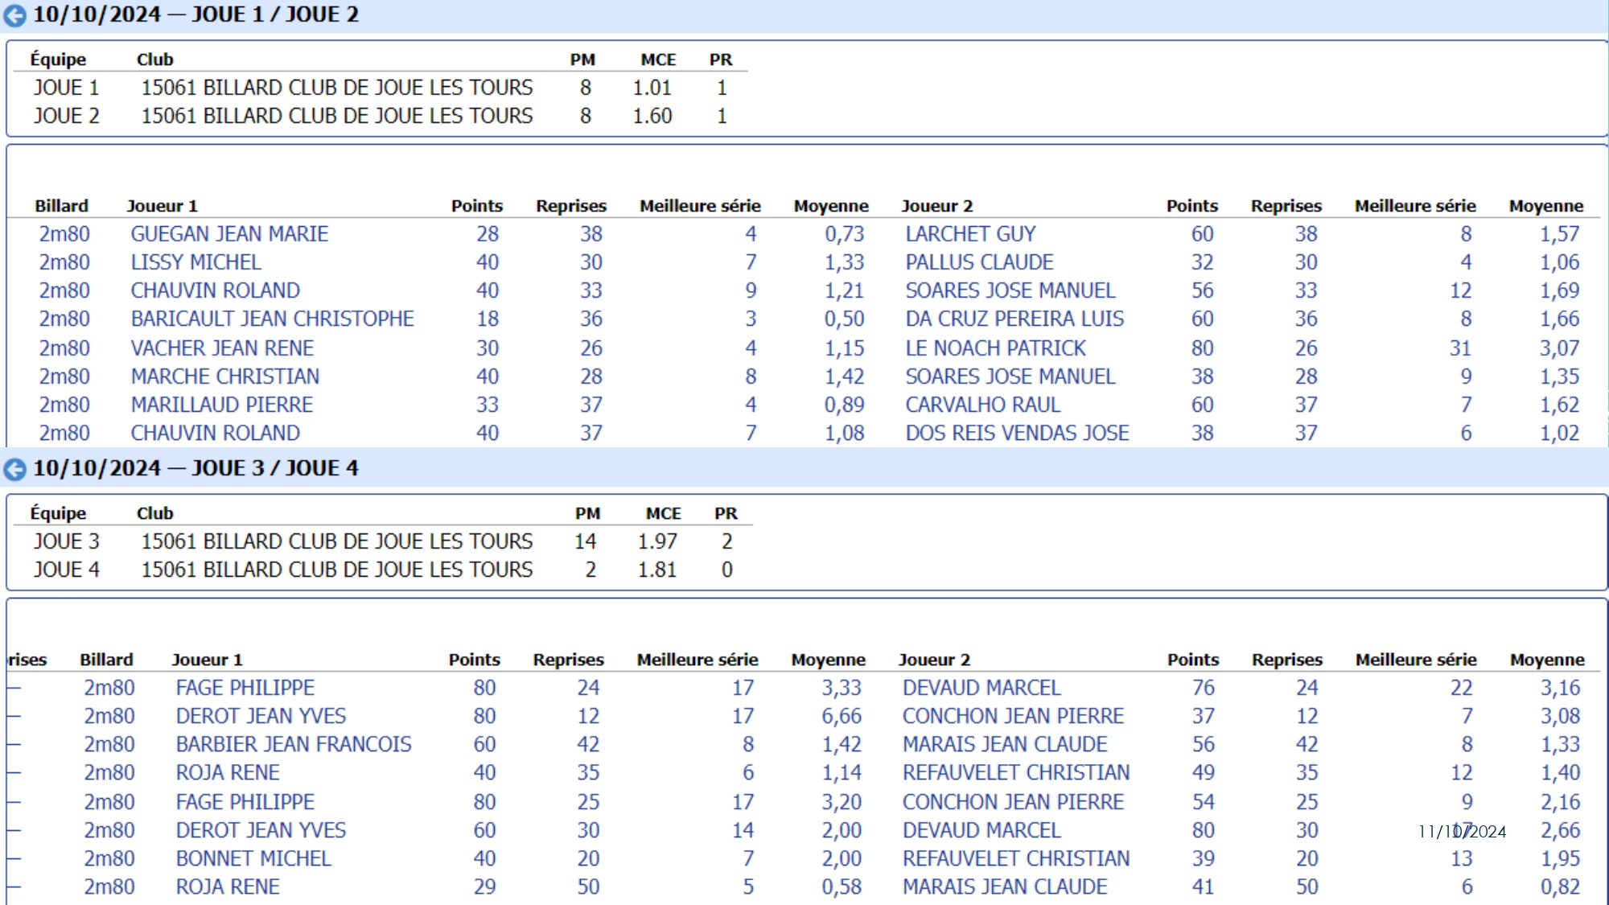Click the Joueur 2 header in first table

(x=936, y=206)
